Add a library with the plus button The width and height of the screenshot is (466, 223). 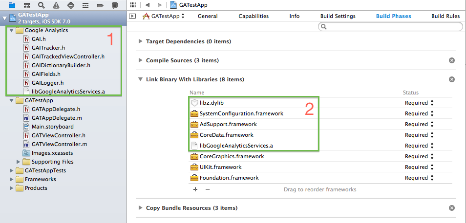[195, 189]
